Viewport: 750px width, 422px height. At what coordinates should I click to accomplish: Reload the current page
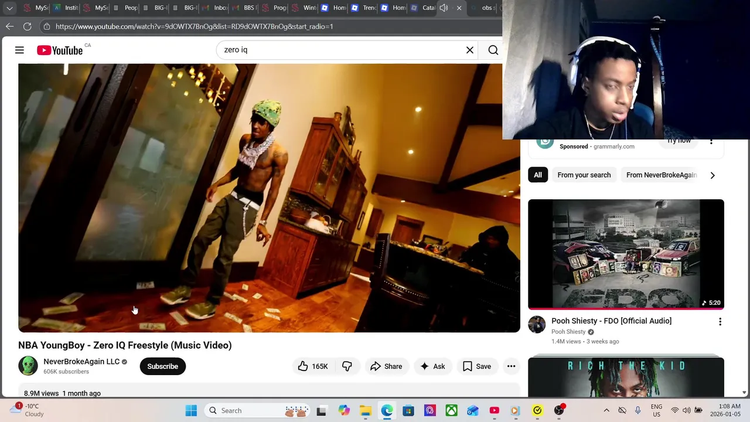(x=27, y=26)
